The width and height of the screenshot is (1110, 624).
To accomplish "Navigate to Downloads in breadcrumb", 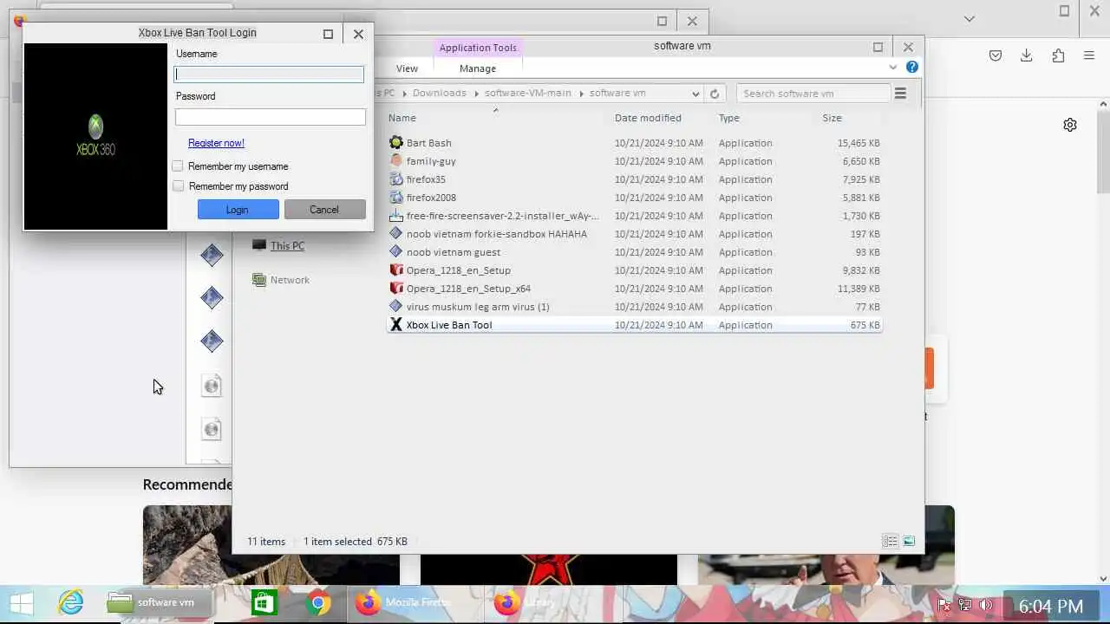I will 440,94.
